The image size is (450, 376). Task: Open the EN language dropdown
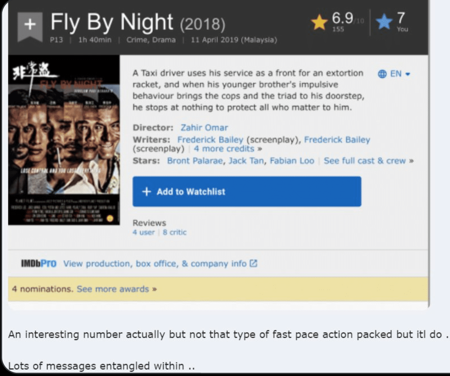pos(400,74)
